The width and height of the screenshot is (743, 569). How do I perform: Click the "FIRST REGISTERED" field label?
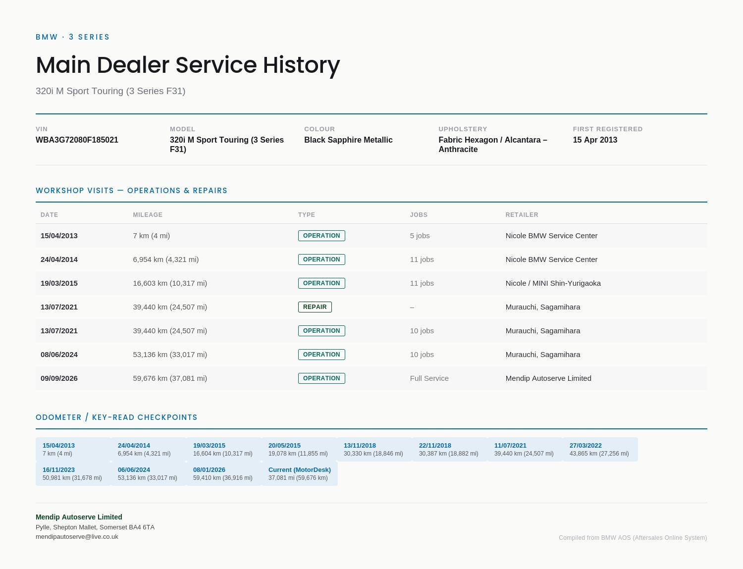coord(608,129)
